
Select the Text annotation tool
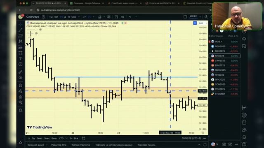pyautogui.click(x=21, y=58)
